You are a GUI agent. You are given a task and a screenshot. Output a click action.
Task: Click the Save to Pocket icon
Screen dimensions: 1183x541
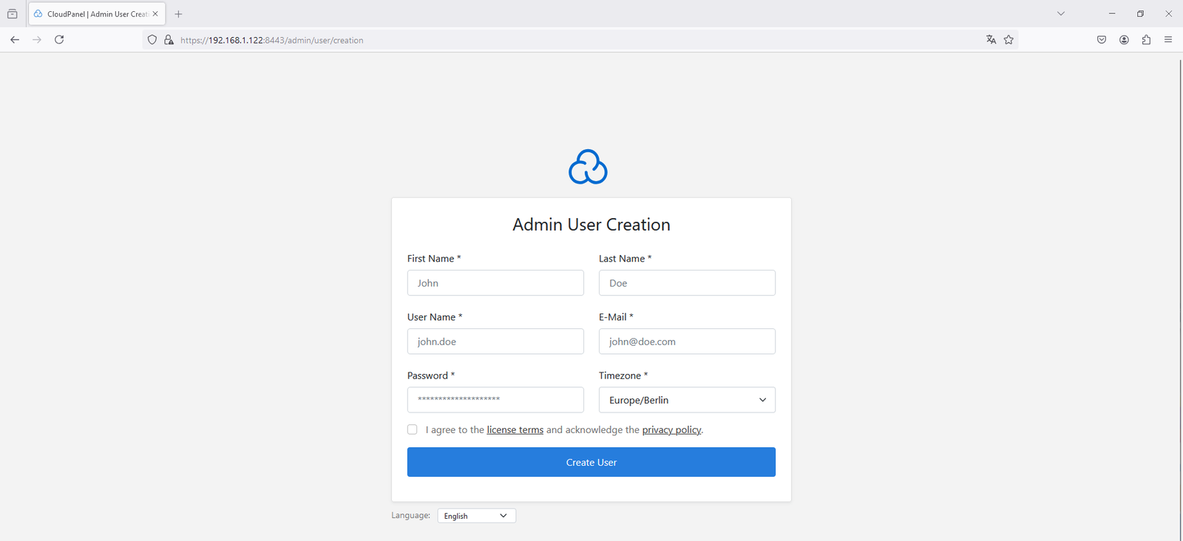[1102, 40]
